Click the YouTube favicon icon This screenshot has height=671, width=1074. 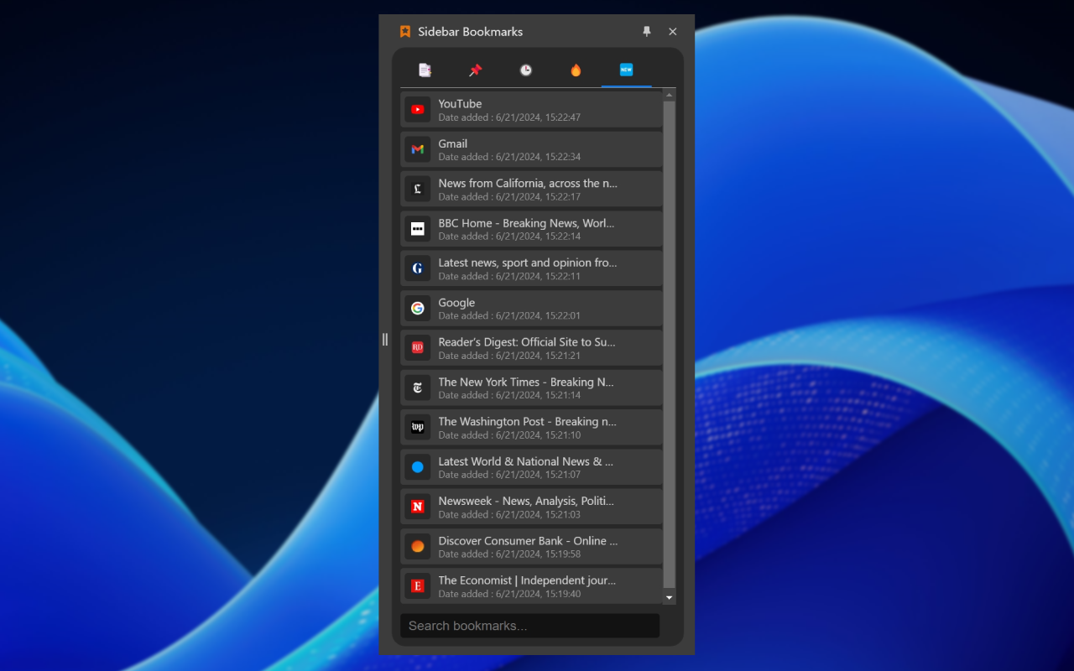coord(418,110)
